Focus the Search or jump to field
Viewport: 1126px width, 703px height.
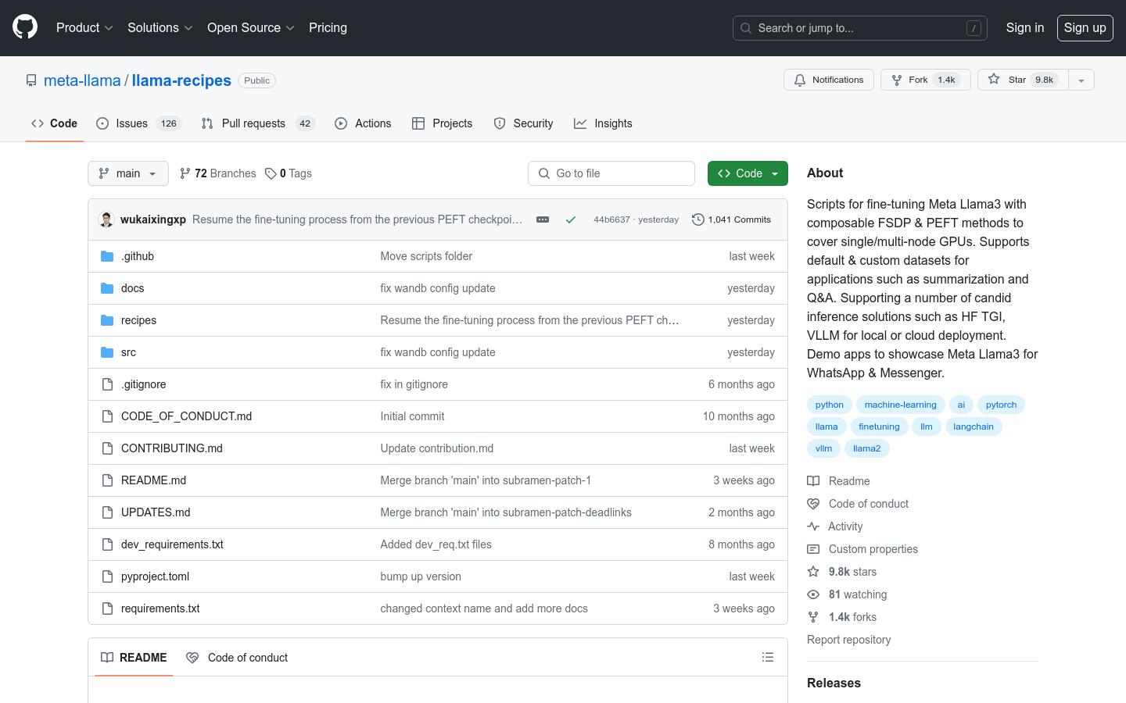[x=859, y=28]
